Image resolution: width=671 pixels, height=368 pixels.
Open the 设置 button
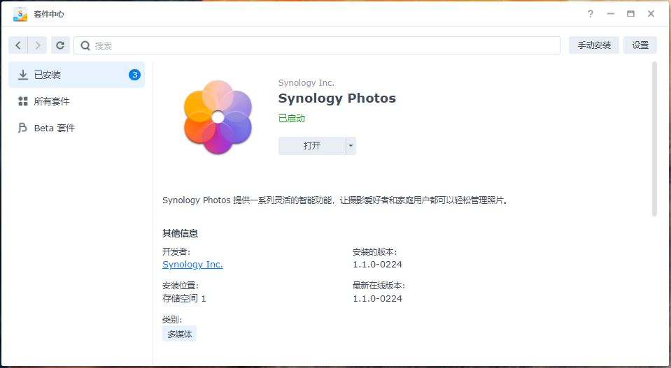point(640,45)
